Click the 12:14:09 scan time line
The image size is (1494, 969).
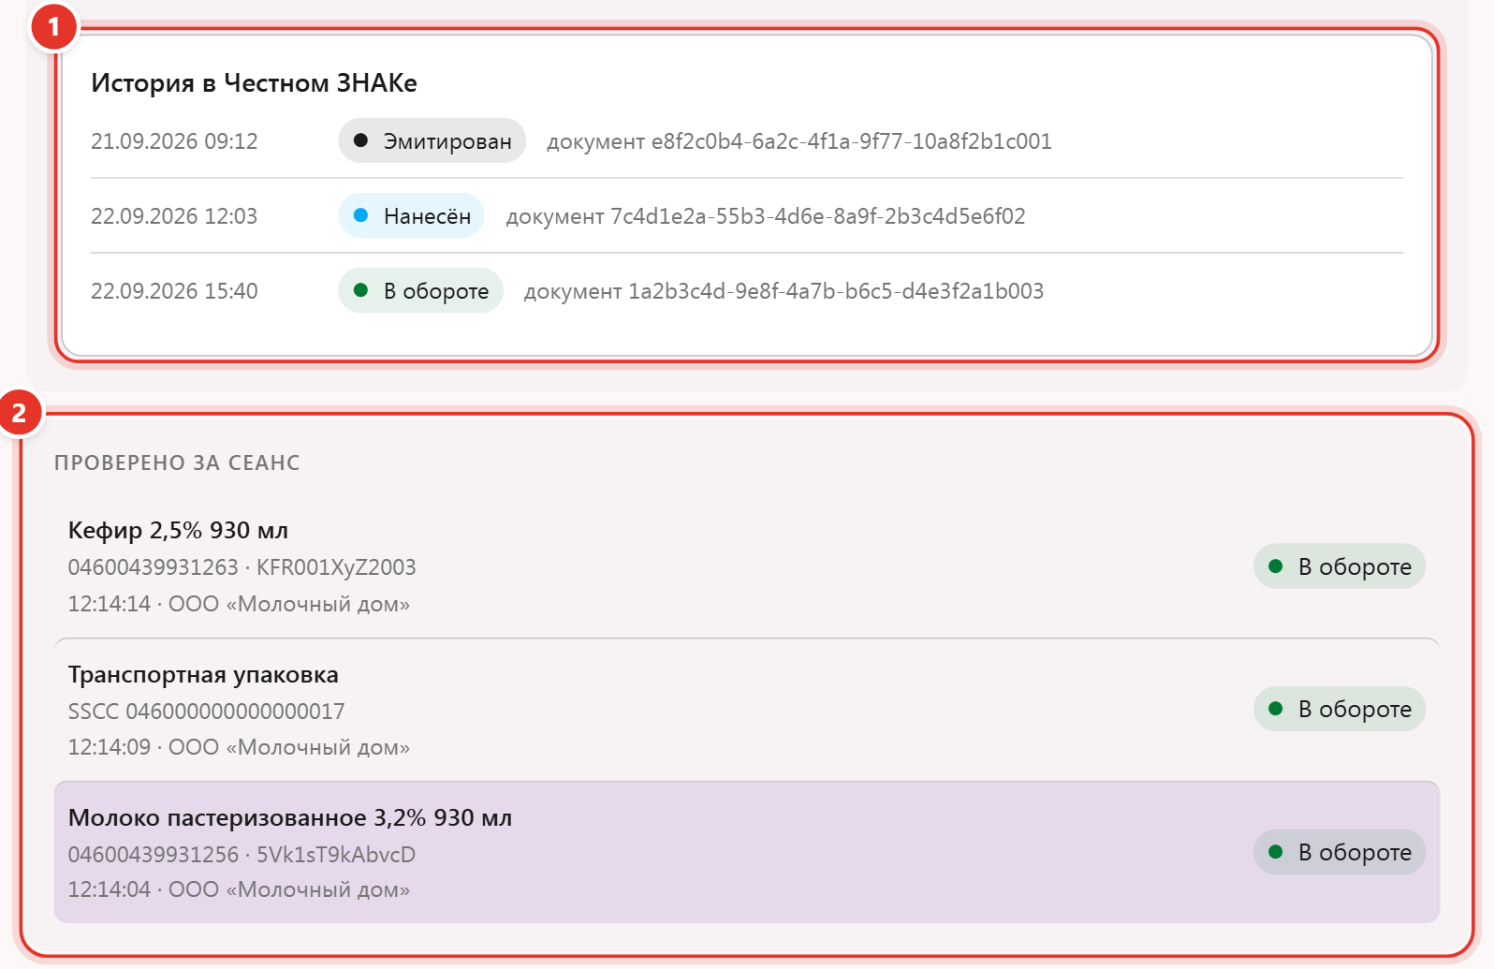click(239, 747)
